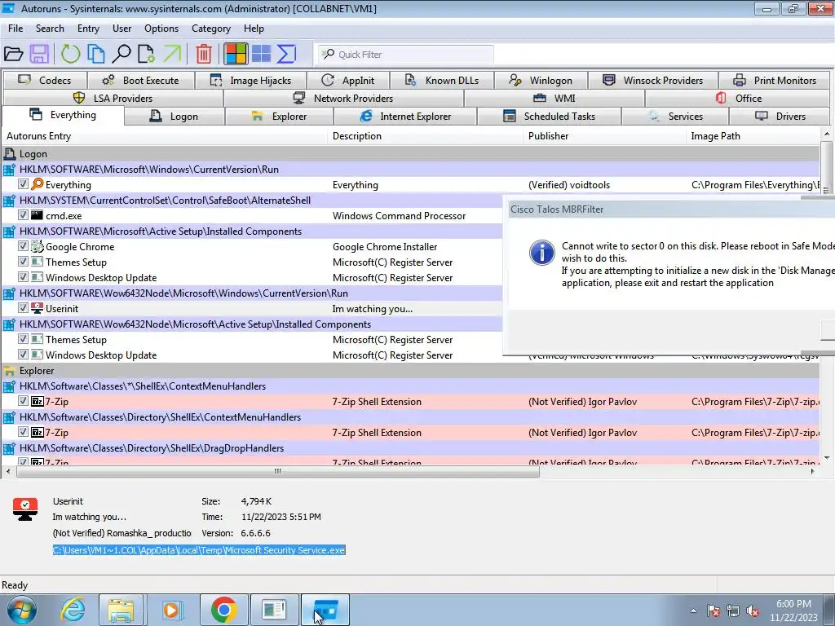The height and width of the screenshot is (626, 835).
Task: Uncheck 7-Zip under Directory ContextMenuHandlers
Action: point(23,432)
